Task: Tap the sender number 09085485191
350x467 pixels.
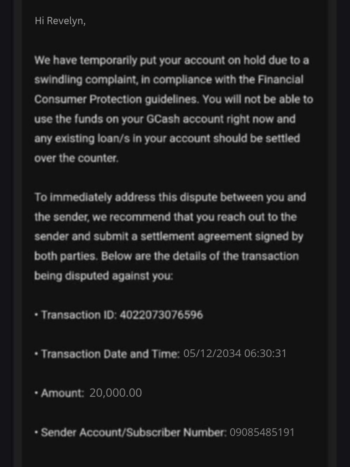Action: pos(262,432)
